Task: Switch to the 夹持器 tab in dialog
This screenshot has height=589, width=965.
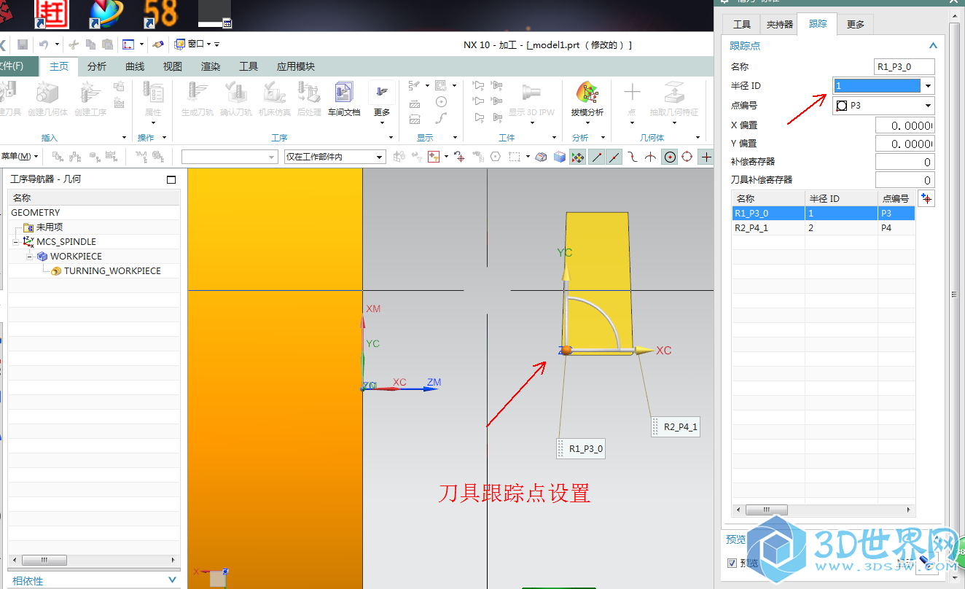Action: pyautogui.click(x=779, y=25)
